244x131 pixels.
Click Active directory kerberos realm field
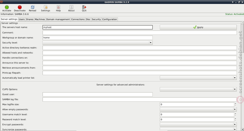[140, 48]
